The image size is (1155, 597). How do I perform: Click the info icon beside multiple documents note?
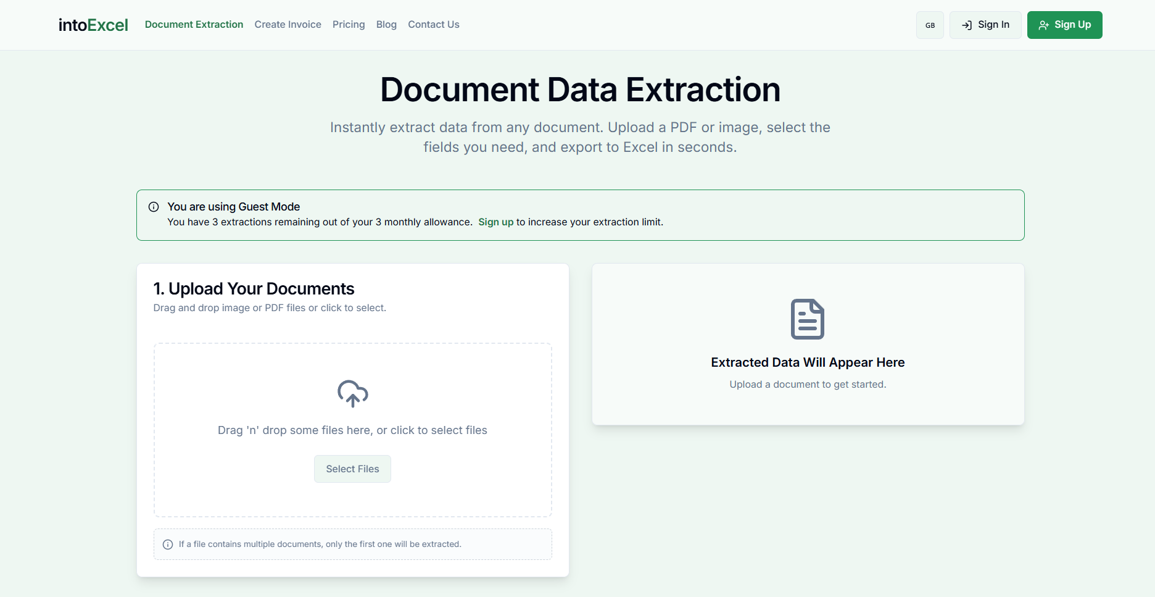point(168,545)
